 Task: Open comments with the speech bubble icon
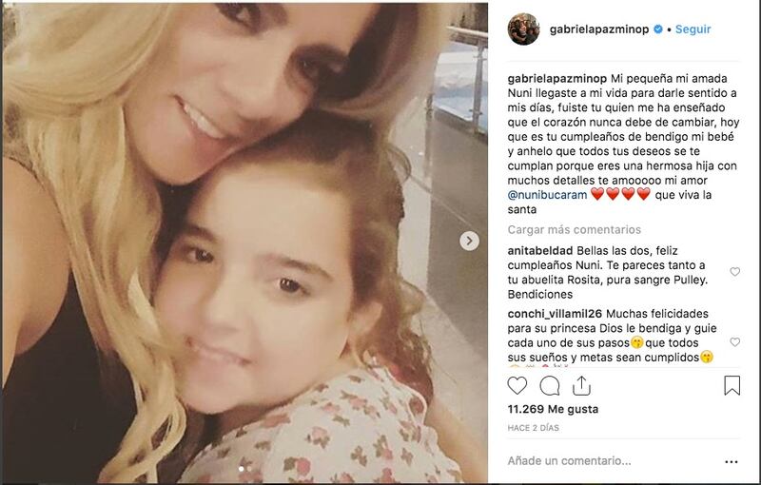pyautogui.click(x=550, y=386)
